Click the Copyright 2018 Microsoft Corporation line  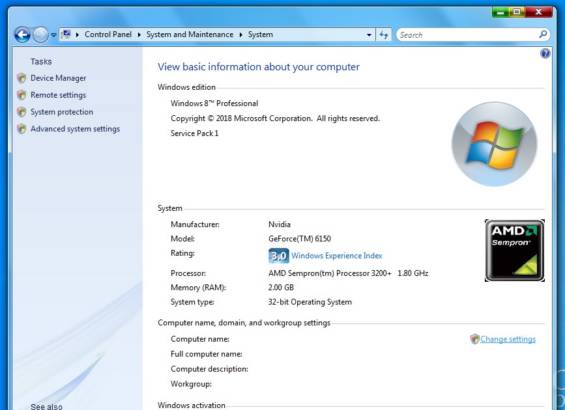pyautogui.click(x=275, y=118)
